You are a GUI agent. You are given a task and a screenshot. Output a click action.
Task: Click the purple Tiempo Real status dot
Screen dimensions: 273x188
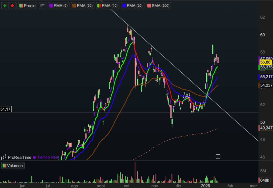click(34, 158)
